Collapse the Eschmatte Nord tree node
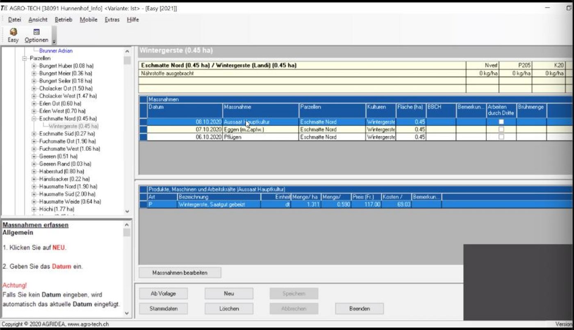 tap(34, 119)
